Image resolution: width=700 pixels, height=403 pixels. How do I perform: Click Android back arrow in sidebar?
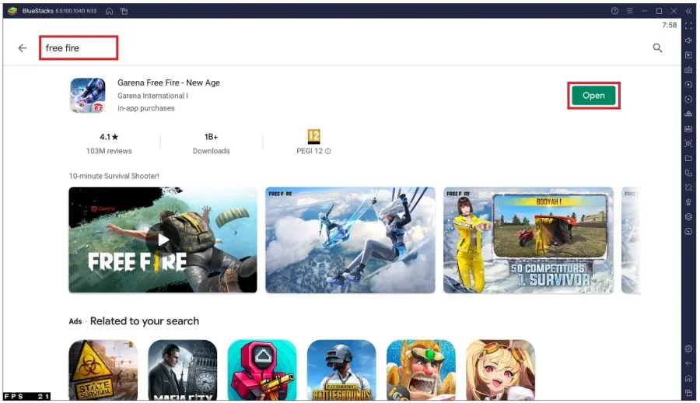(688, 363)
